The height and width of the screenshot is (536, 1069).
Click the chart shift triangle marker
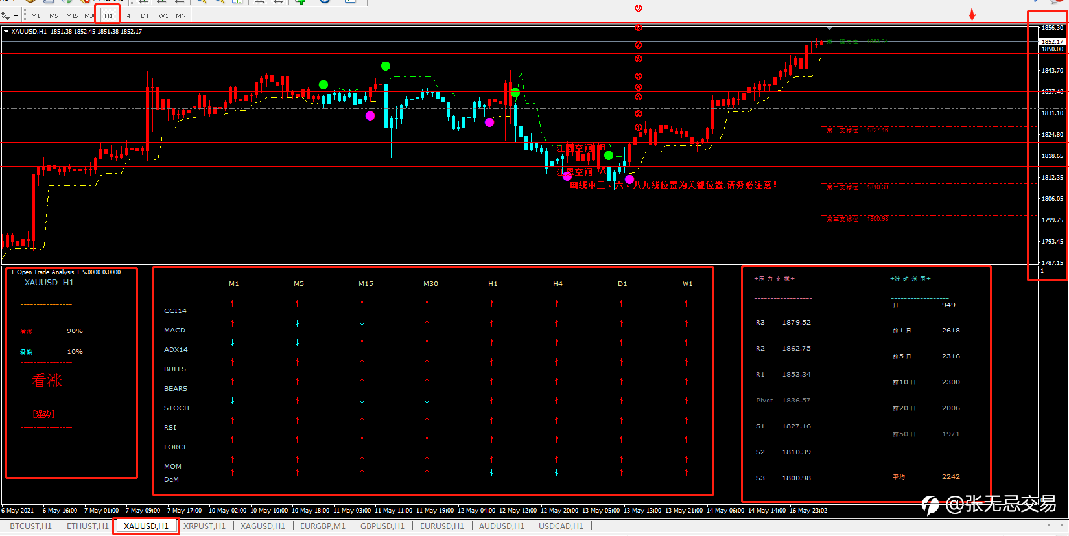point(829,28)
